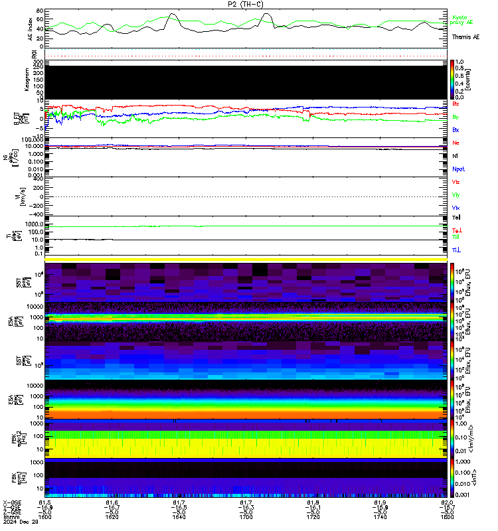Viewport: 498px width, 531px height.
Task: Click the black Te parallel legend label
Action: click(x=456, y=218)
